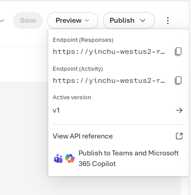
Task: Click the Endpoint (Responses) label
Action: click(x=83, y=40)
